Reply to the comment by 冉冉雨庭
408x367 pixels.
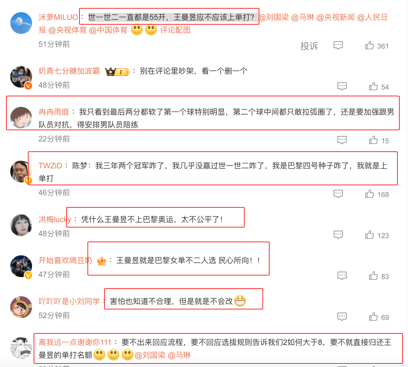pyautogui.click(x=342, y=140)
